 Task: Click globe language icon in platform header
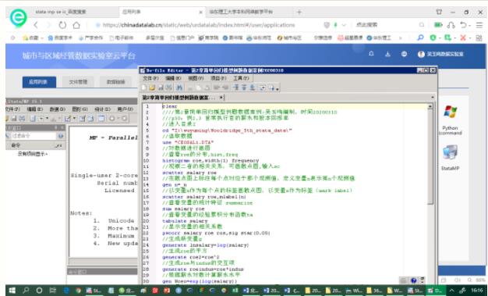(404, 54)
